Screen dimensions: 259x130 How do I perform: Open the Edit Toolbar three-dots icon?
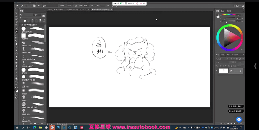[x=16, y=85]
